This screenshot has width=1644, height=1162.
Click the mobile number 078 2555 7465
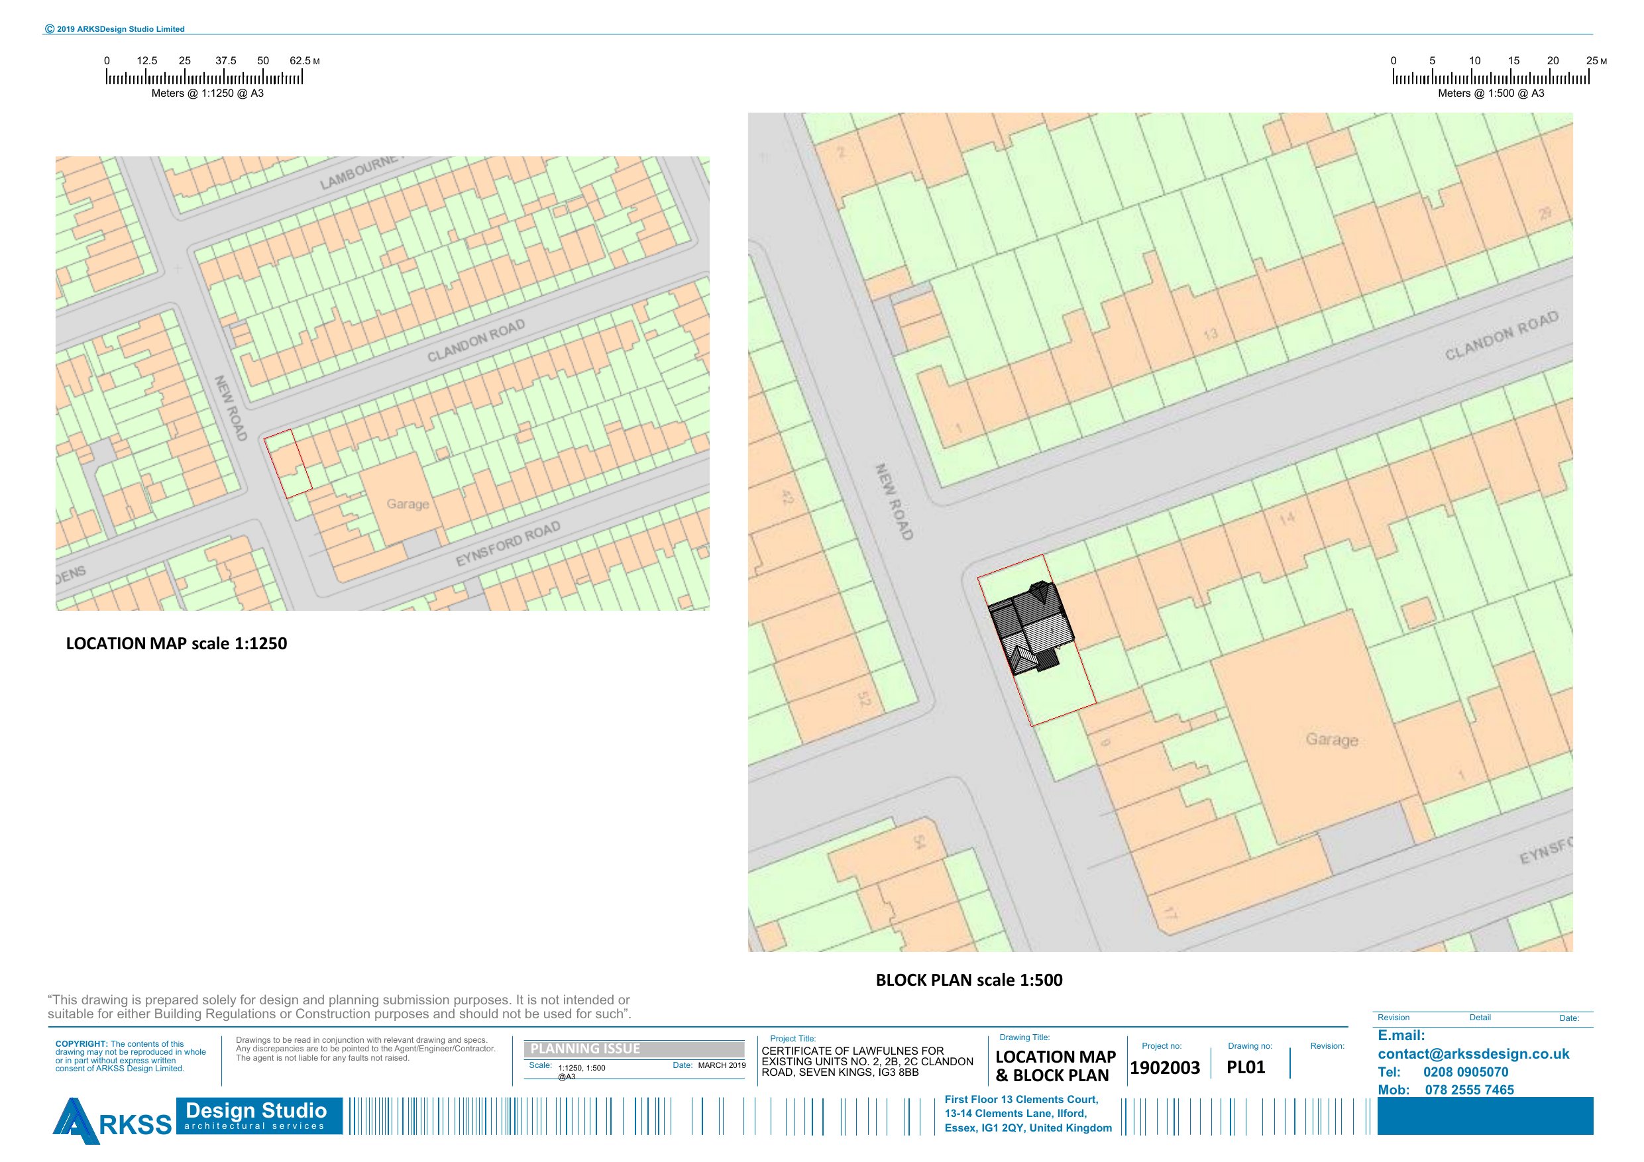pos(1469,1090)
